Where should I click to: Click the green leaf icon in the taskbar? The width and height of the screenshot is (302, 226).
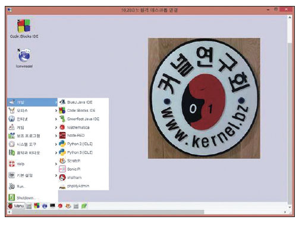tap(84, 206)
